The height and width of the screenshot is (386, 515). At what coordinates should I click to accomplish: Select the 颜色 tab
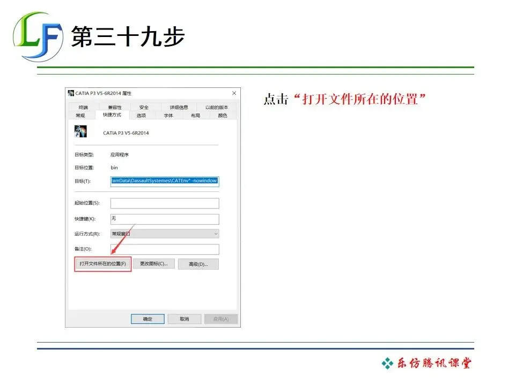tap(222, 116)
